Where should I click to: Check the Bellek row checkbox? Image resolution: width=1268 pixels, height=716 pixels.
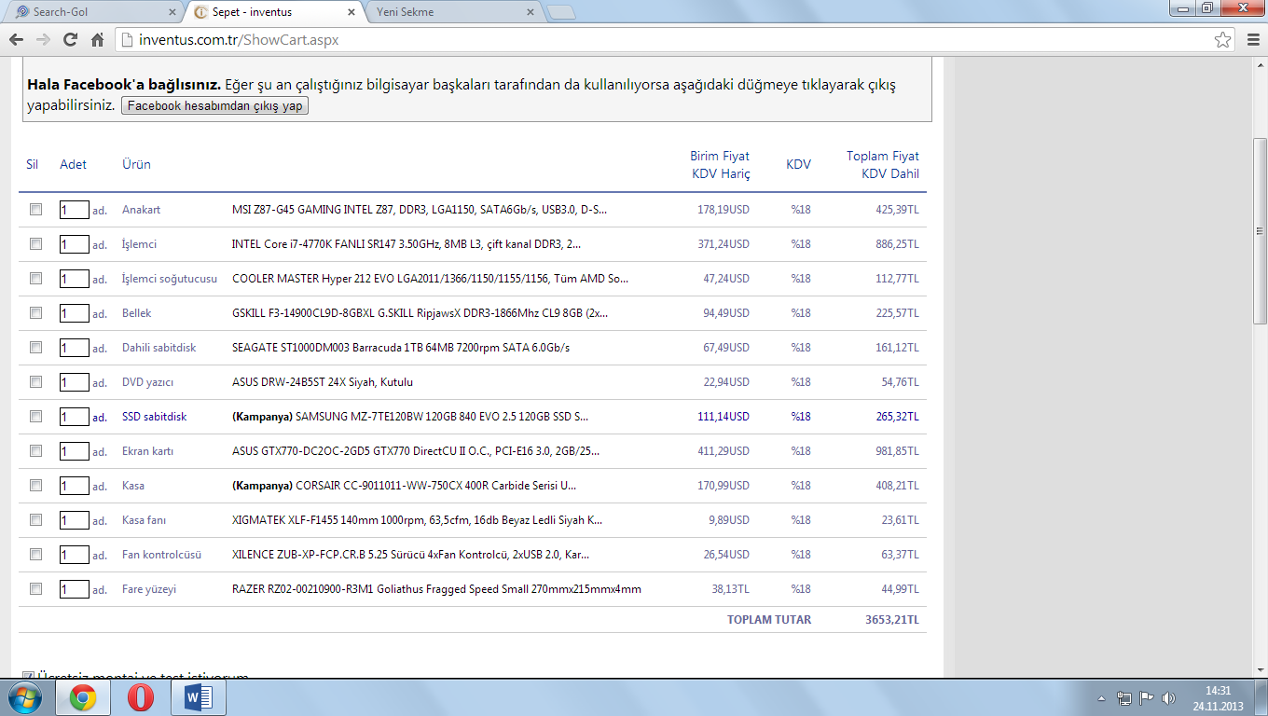[35, 313]
